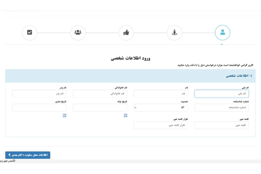This screenshot has width=261, height=174.
Task: Click the father's name (نام پدر) field
Action: (x=39, y=94)
